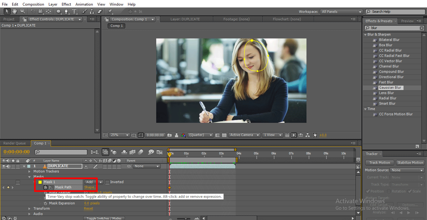Image resolution: width=427 pixels, height=220 pixels.
Task: Take a snapshot with the camera icon
Action: (x=169, y=135)
